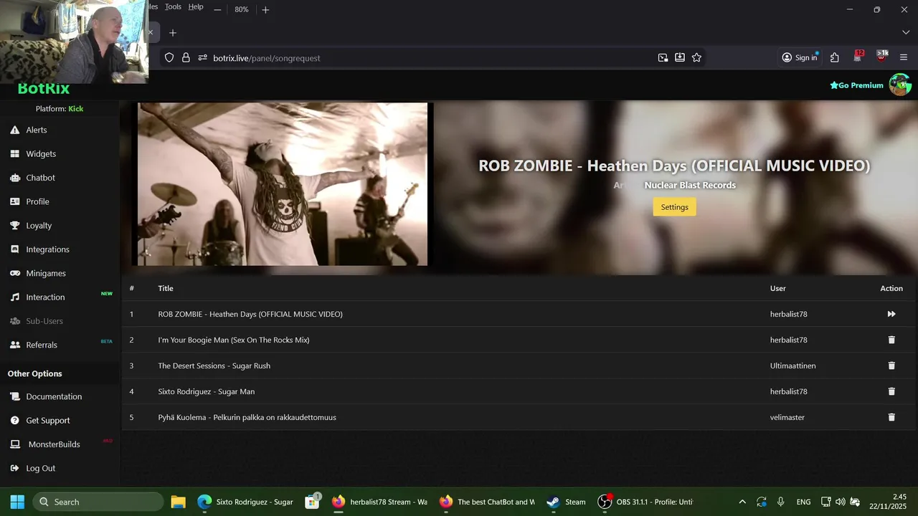
Task: Delete Sixto Rodriguez - Sugar Man request
Action: coord(891,391)
